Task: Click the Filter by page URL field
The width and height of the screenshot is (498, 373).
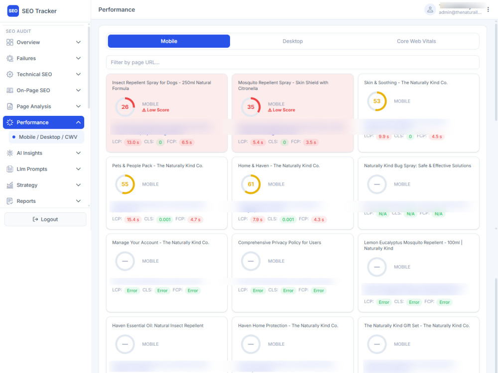Action: click(292, 62)
